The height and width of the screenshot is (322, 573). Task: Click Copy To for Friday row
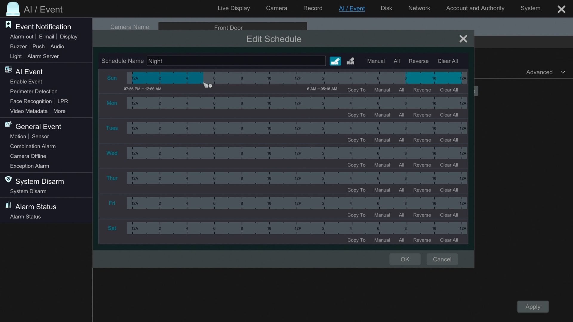click(356, 215)
